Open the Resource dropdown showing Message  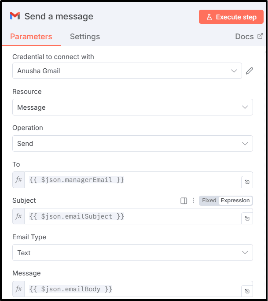[x=132, y=107]
